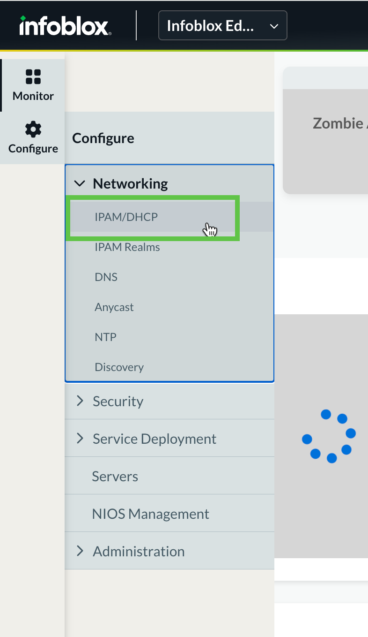Open IPAM Realms menu item
The image size is (368, 637).
(x=127, y=247)
